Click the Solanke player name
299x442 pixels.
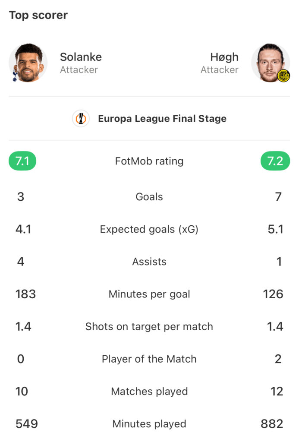pyautogui.click(x=81, y=57)
